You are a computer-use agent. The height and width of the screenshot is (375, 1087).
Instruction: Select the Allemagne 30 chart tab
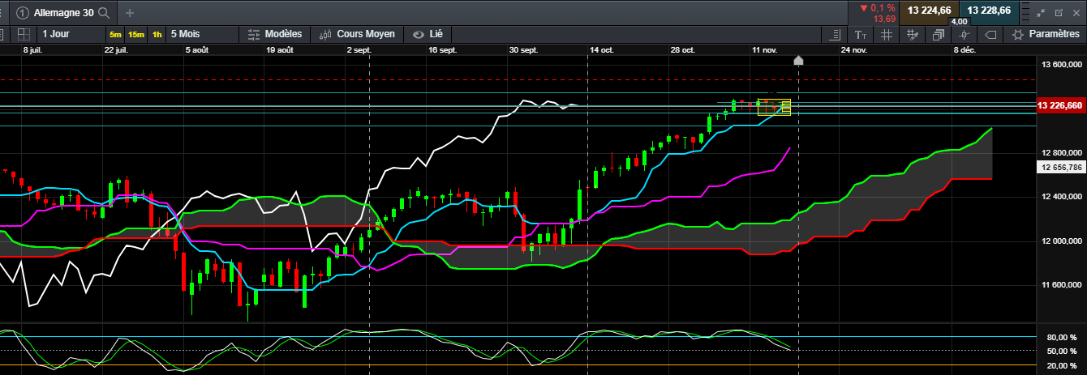(63, 12)
